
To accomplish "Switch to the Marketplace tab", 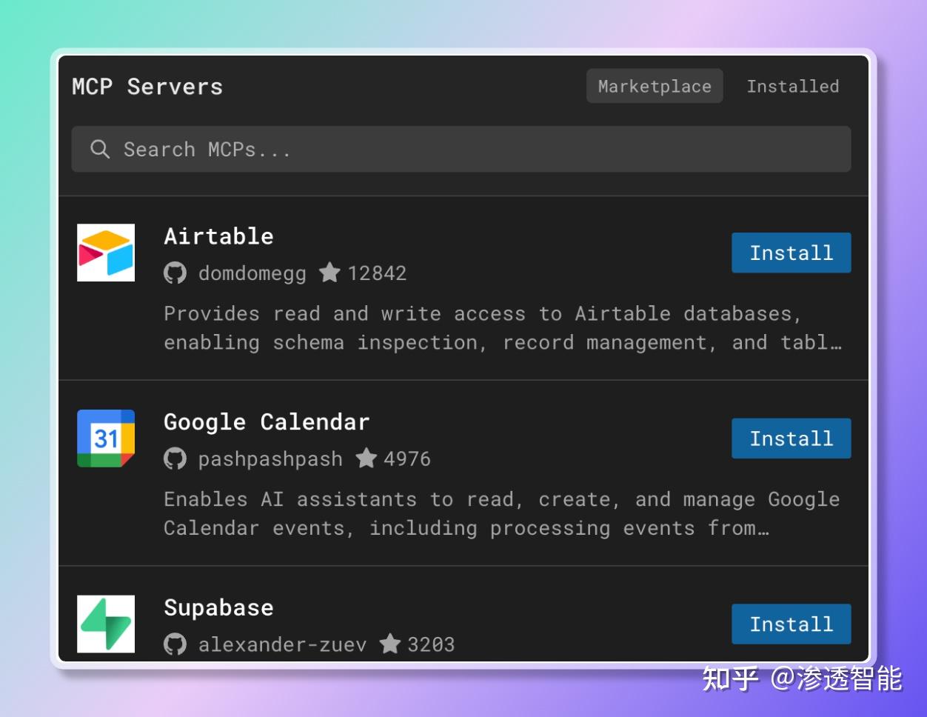I will (x=655, y=87).
